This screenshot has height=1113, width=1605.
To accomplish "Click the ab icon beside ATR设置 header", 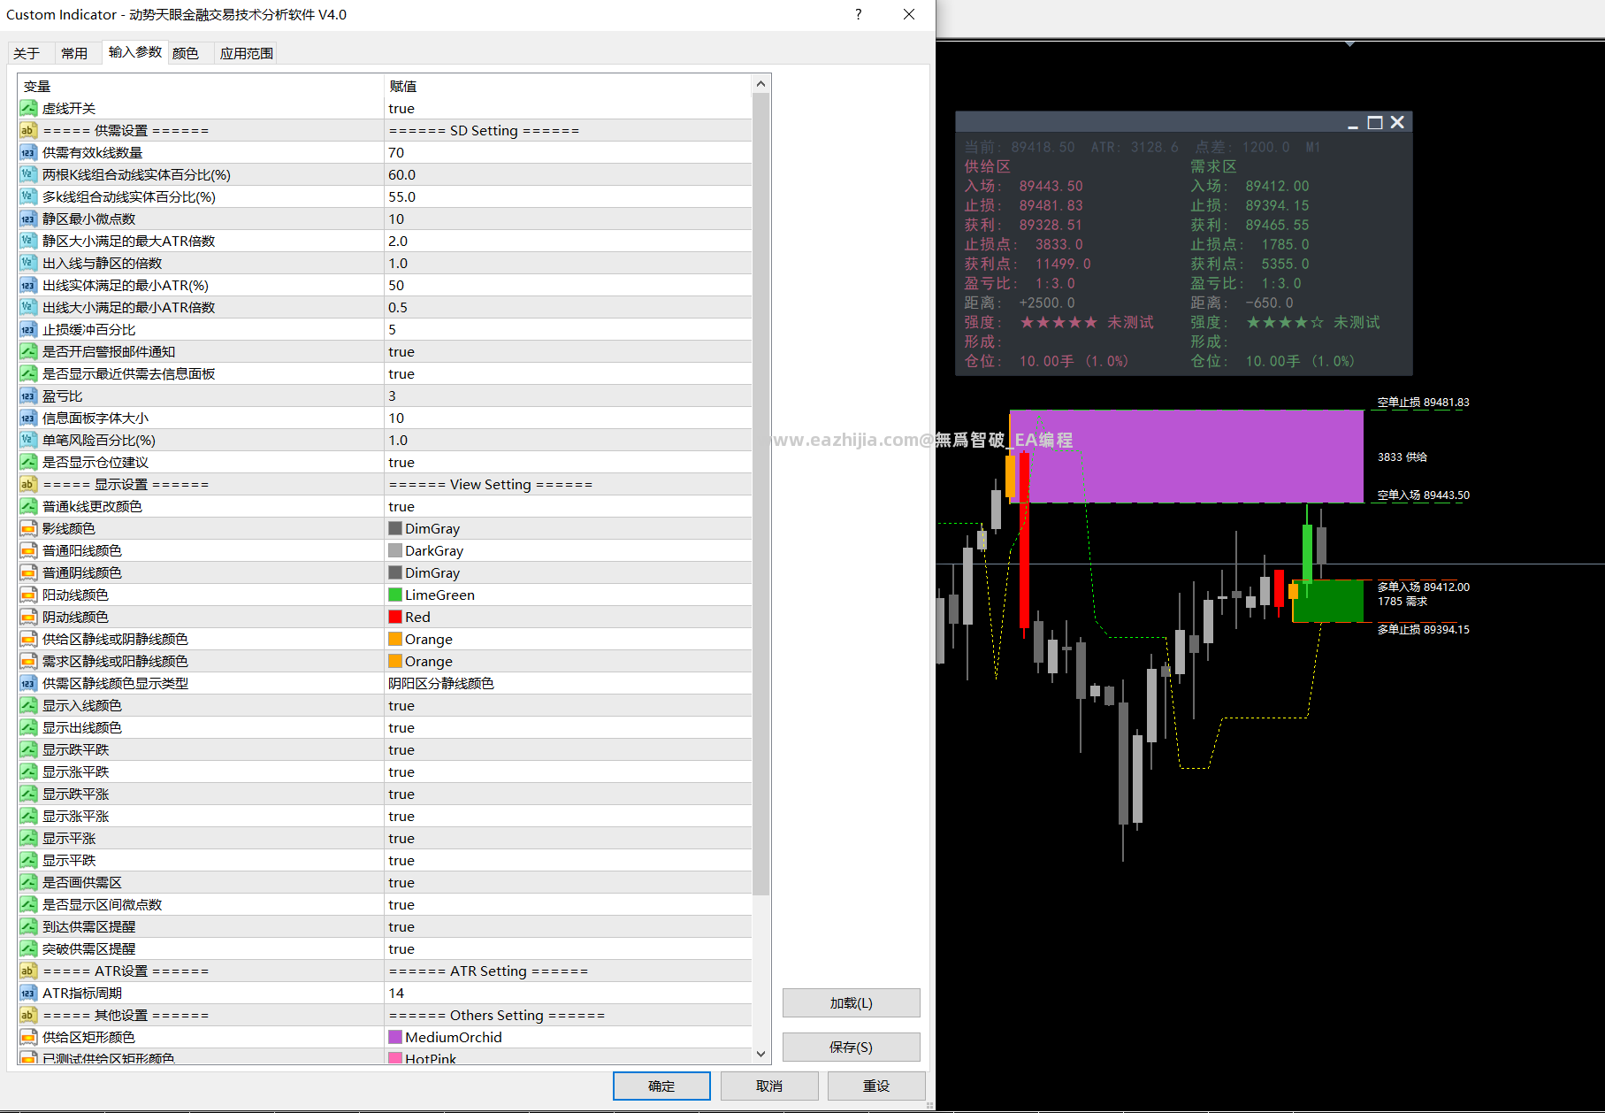I will click(28, 971).
